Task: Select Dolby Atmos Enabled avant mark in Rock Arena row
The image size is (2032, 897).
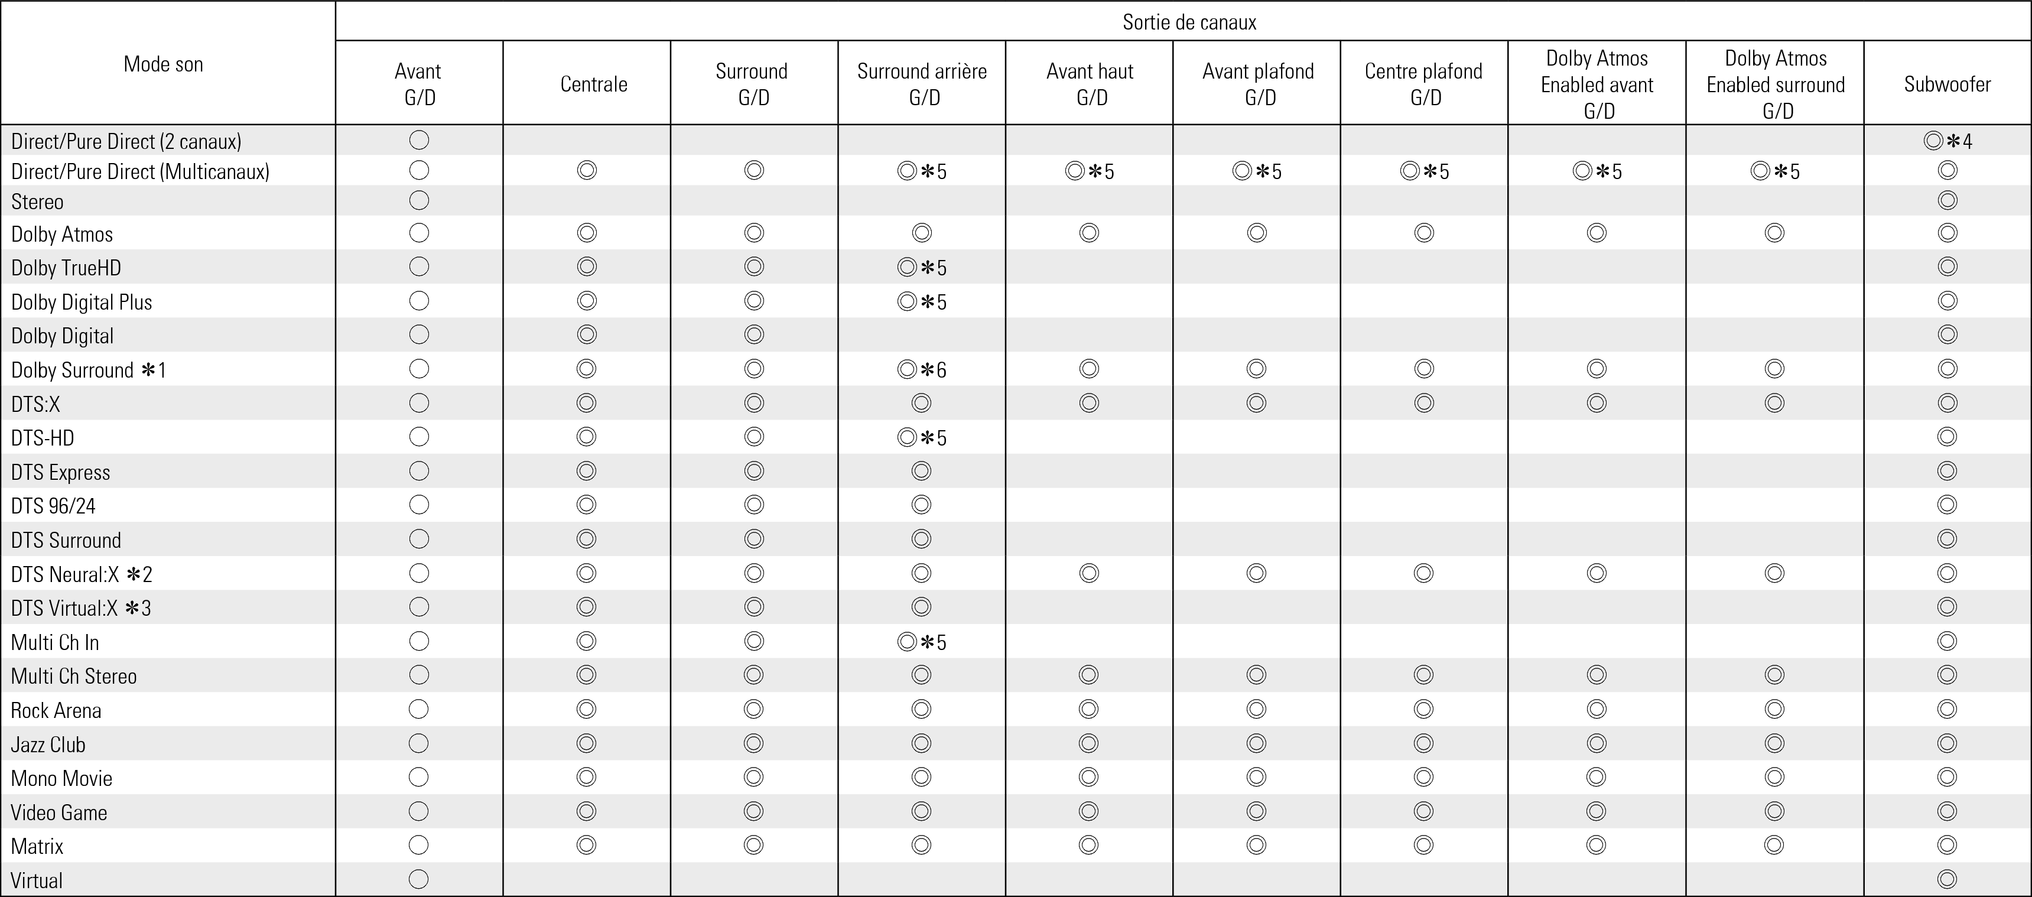Action: (1597, 709)
